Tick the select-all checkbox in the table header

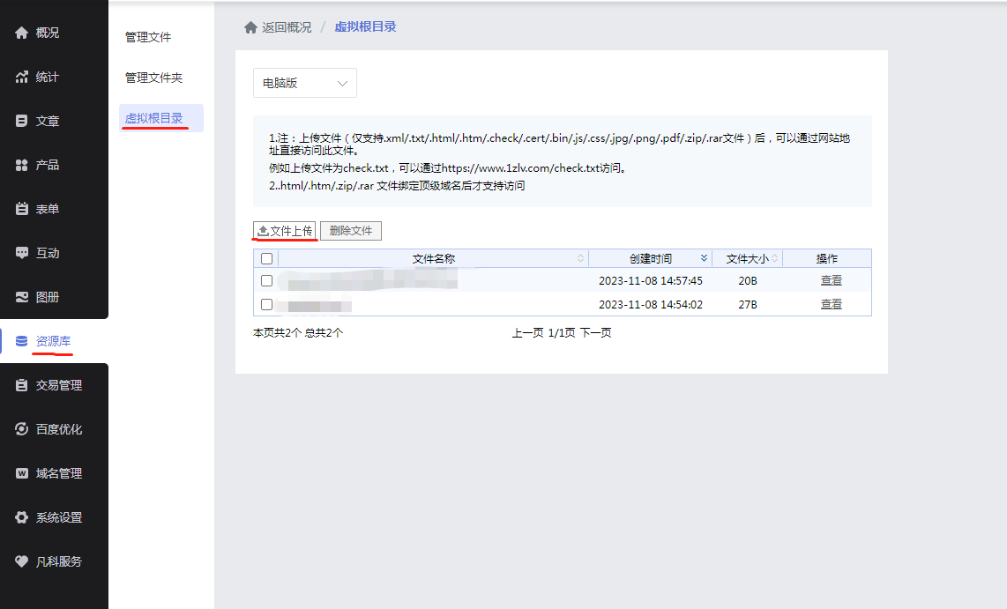coord(266,258)
